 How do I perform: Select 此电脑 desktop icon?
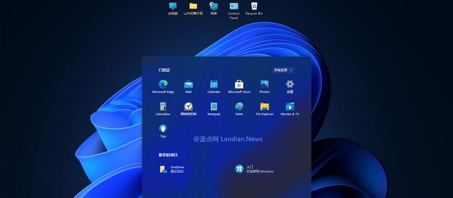click(x=173, y=9)
